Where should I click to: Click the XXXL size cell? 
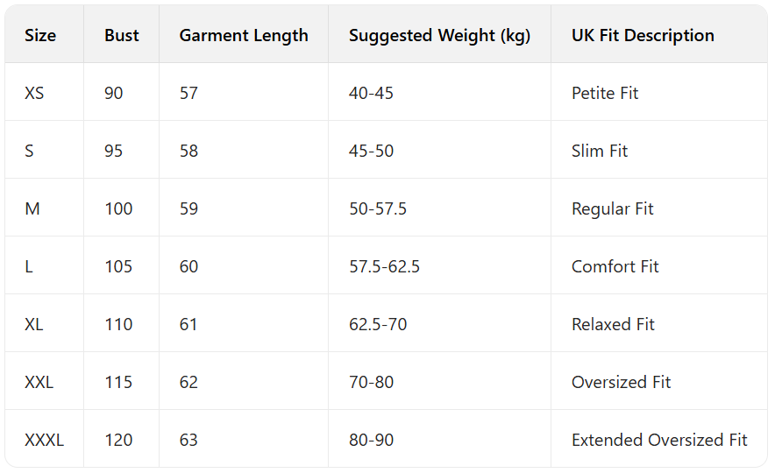(44, 440)
